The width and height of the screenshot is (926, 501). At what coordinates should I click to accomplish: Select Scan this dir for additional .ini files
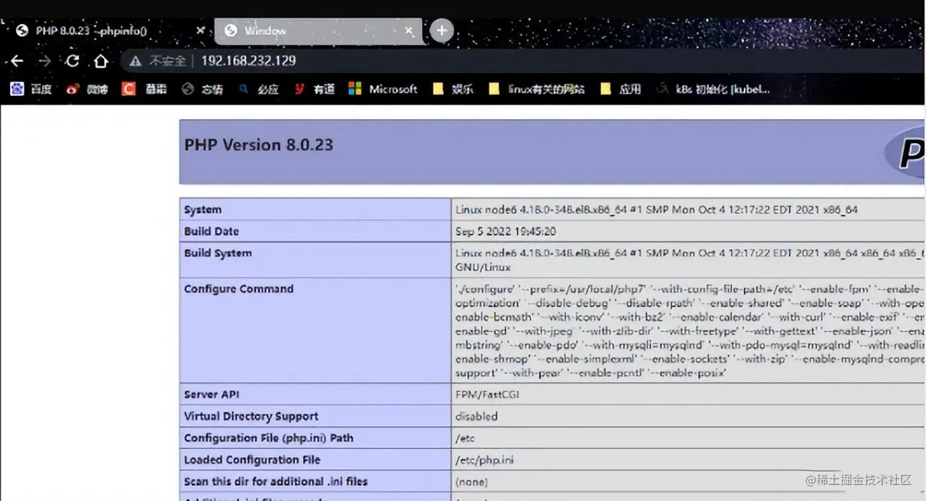tap(276, 481)
